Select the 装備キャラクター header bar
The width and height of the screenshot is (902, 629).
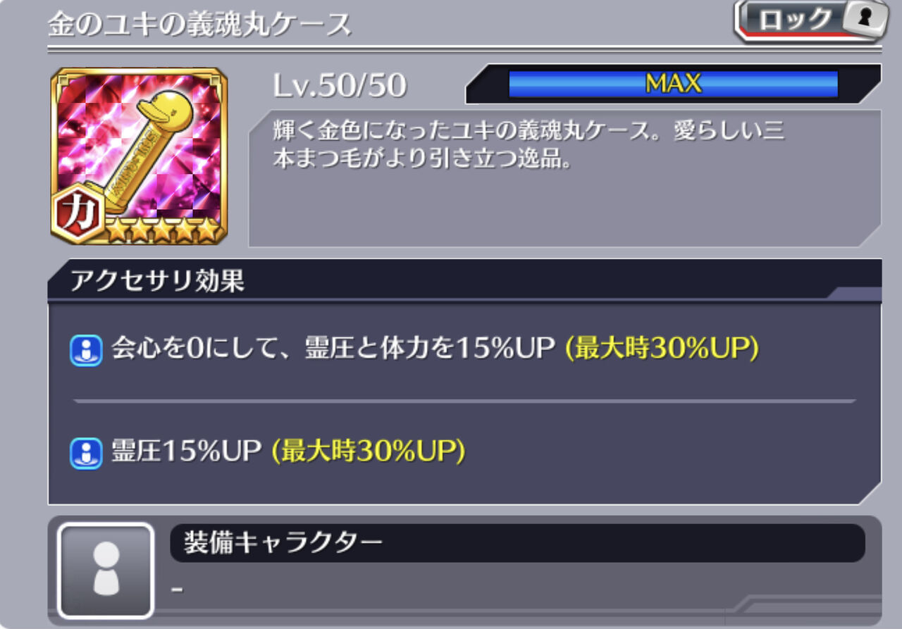(x=517, y=542)
